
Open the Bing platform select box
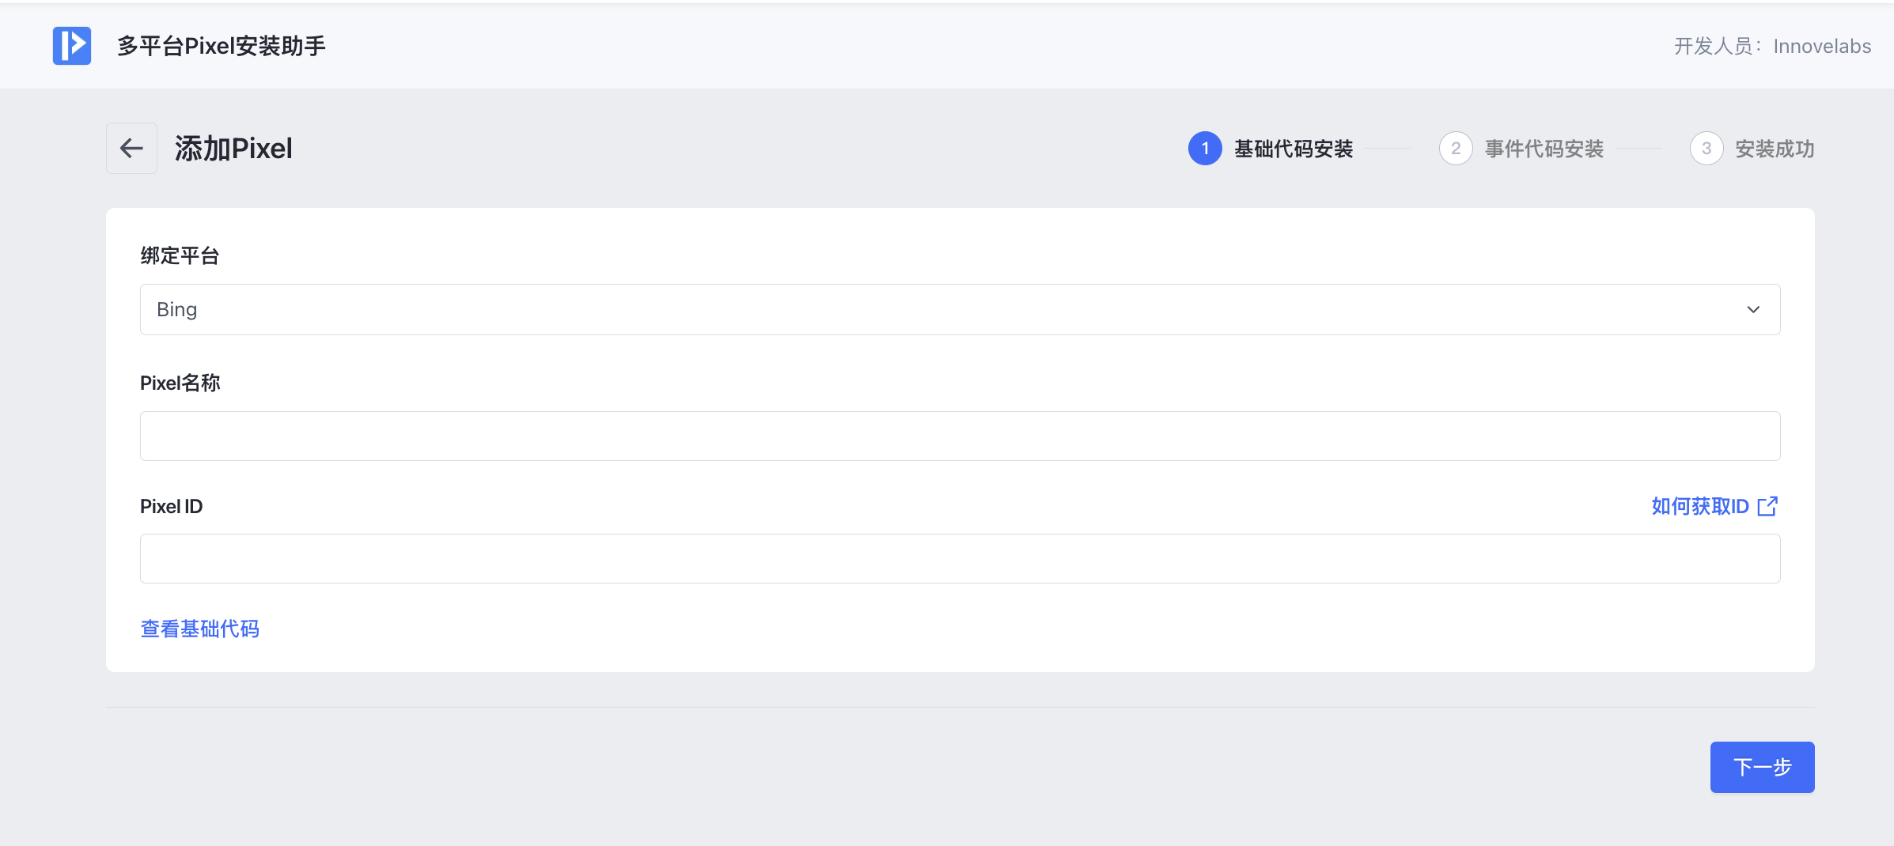[x=949, y=309]
